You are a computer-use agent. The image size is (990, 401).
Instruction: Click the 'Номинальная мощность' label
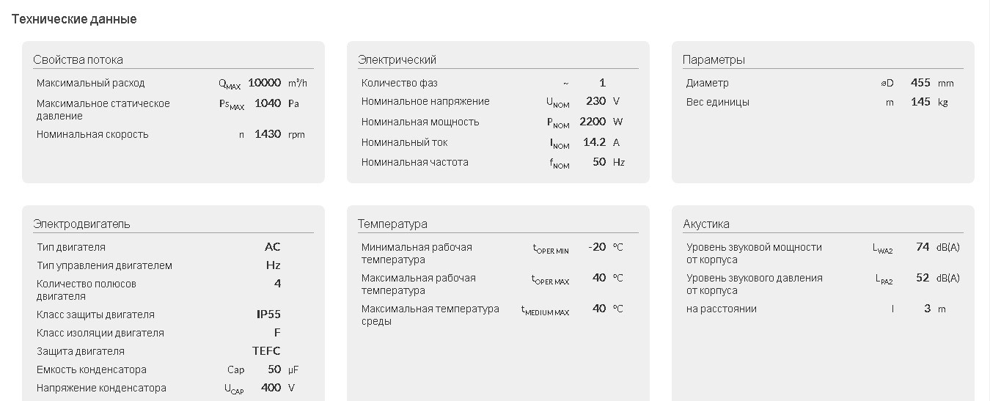point(420,122)
